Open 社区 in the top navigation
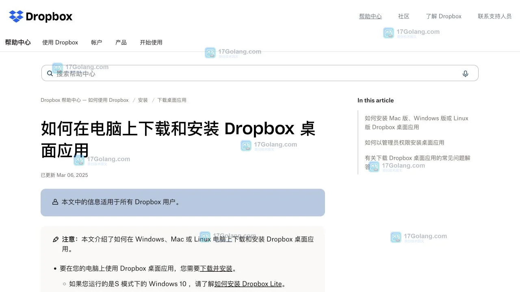This screenshot has width=520, height=292. [x=404, y=16]
